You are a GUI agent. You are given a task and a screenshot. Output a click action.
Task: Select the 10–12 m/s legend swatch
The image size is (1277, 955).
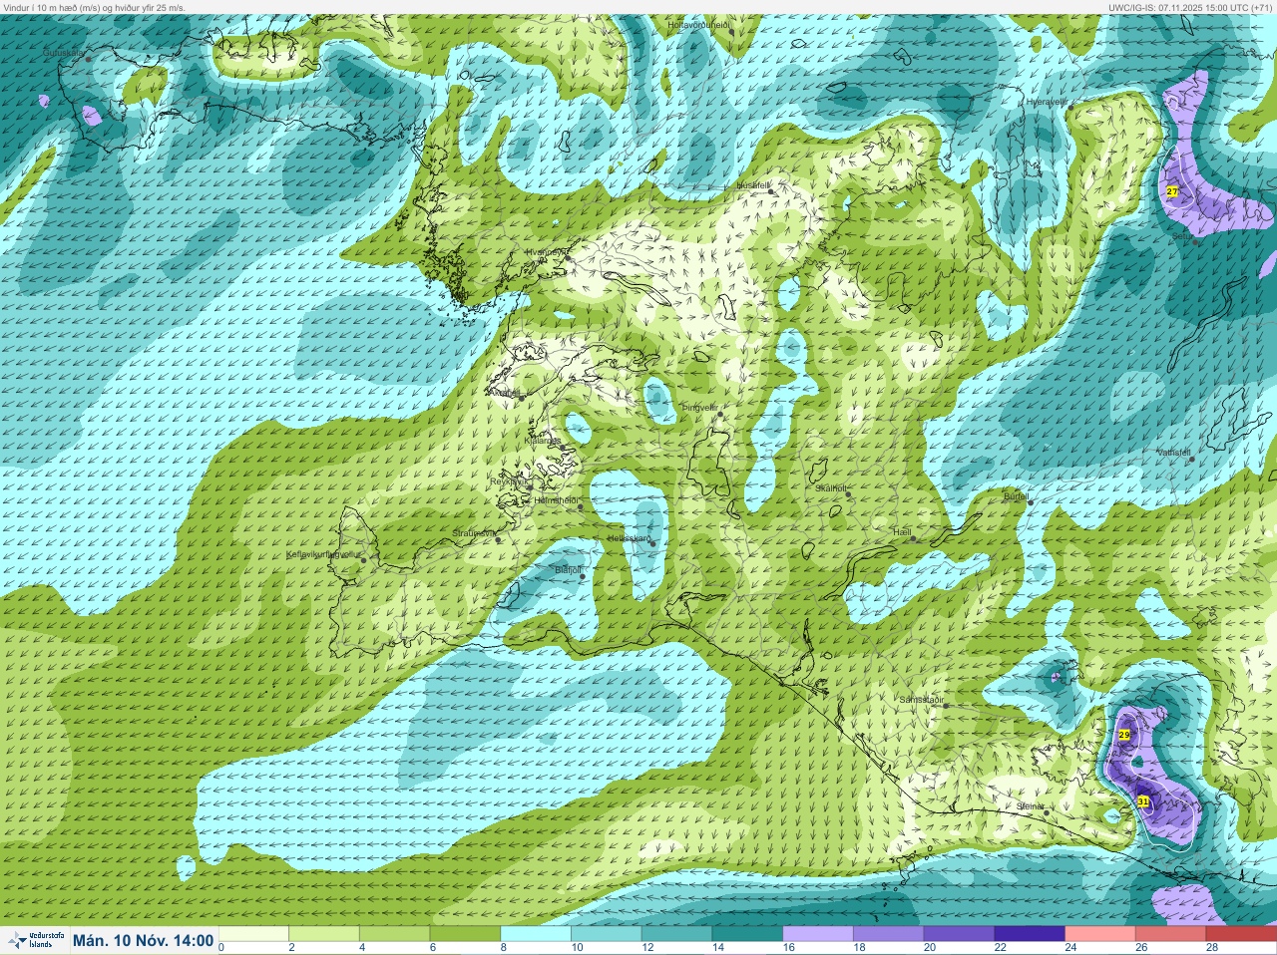click(607, 934)
